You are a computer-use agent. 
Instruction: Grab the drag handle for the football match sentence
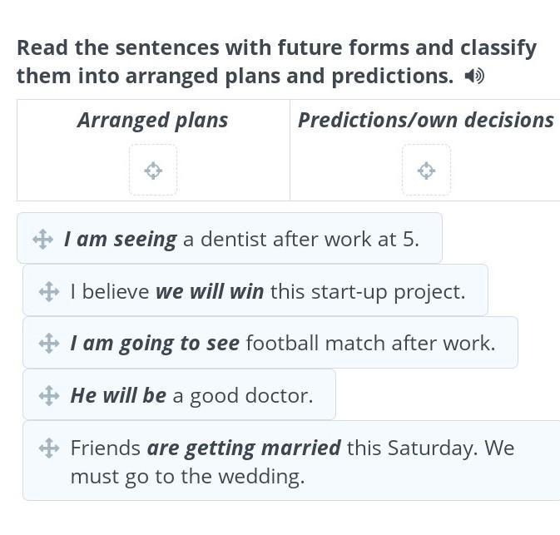[x=49, y=343]
